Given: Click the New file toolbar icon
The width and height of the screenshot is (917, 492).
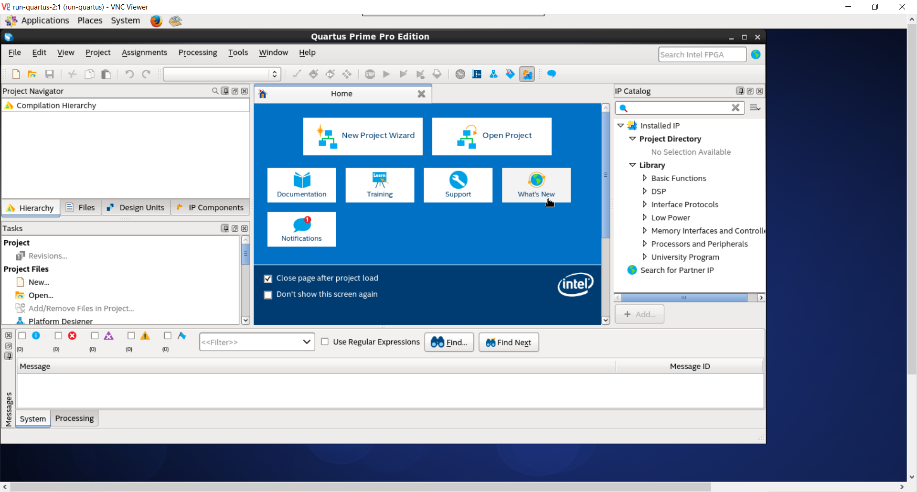Looking at the screenshot, I should (x=16, y=74).
